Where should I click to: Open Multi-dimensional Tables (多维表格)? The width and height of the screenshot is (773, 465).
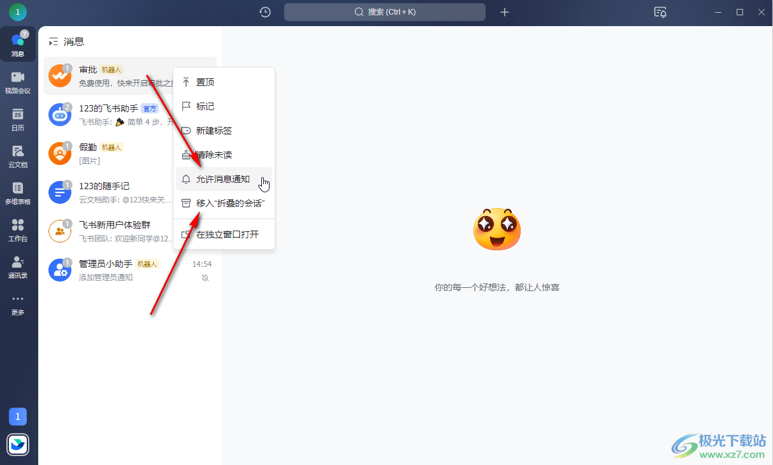tap(18, 192)
